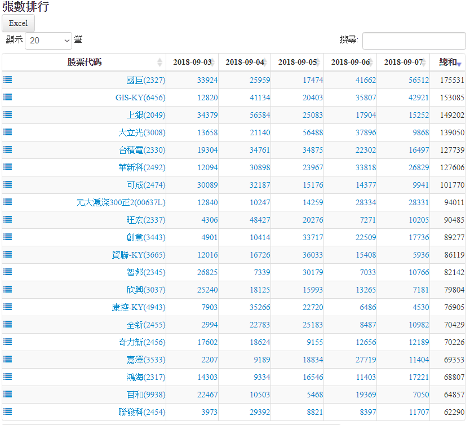Open row details icon for GIS-KY(6456)
This screenshot has width=470, height=425.
[7, 97]
